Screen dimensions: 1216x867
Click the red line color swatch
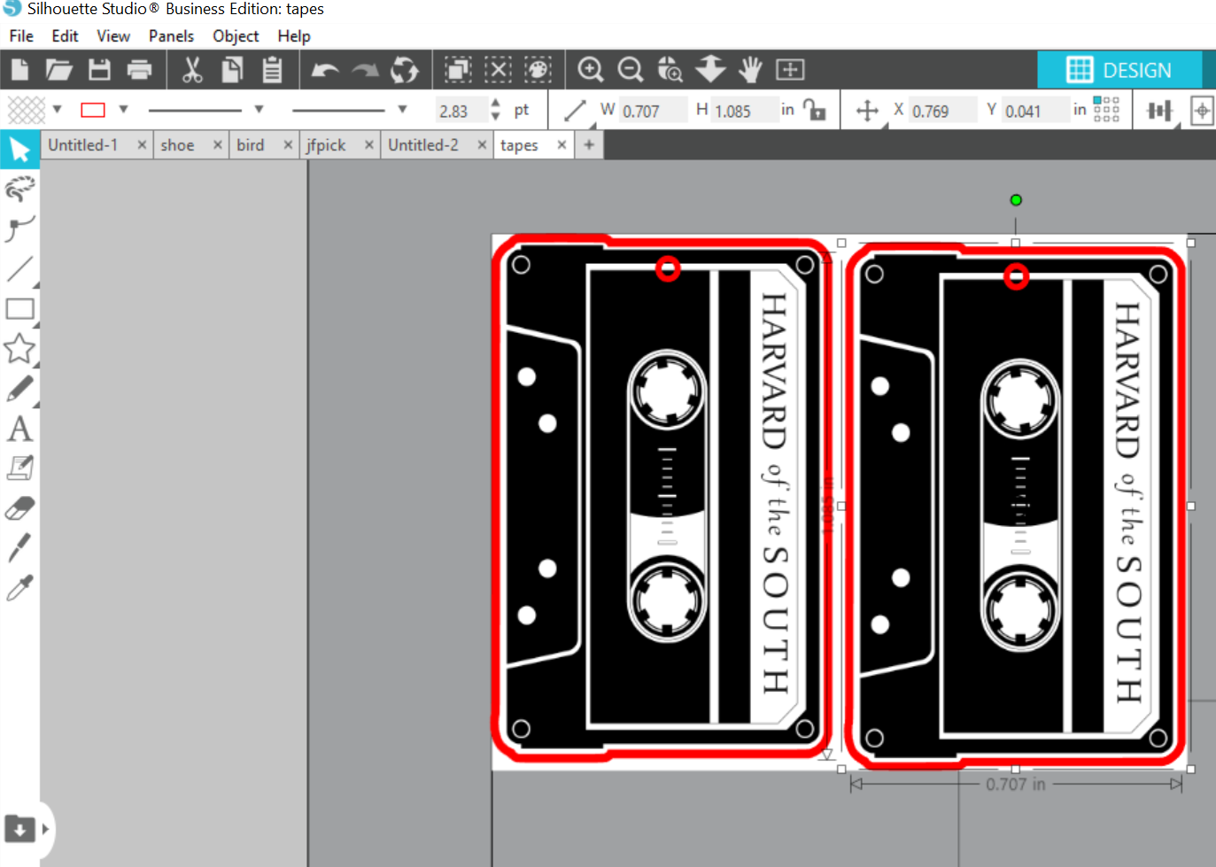pos(93,110)
